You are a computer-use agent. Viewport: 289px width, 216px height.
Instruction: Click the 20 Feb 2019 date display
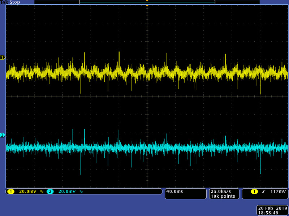click(272, 208)
